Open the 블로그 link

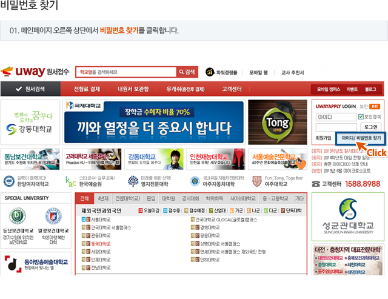tap(370, 89)
